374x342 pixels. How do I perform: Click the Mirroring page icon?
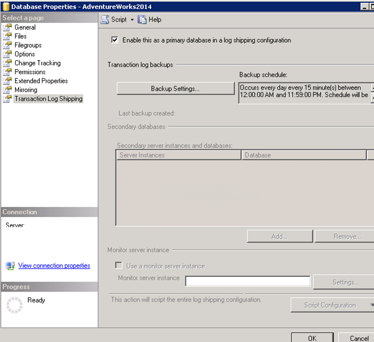tap(7, 90)
